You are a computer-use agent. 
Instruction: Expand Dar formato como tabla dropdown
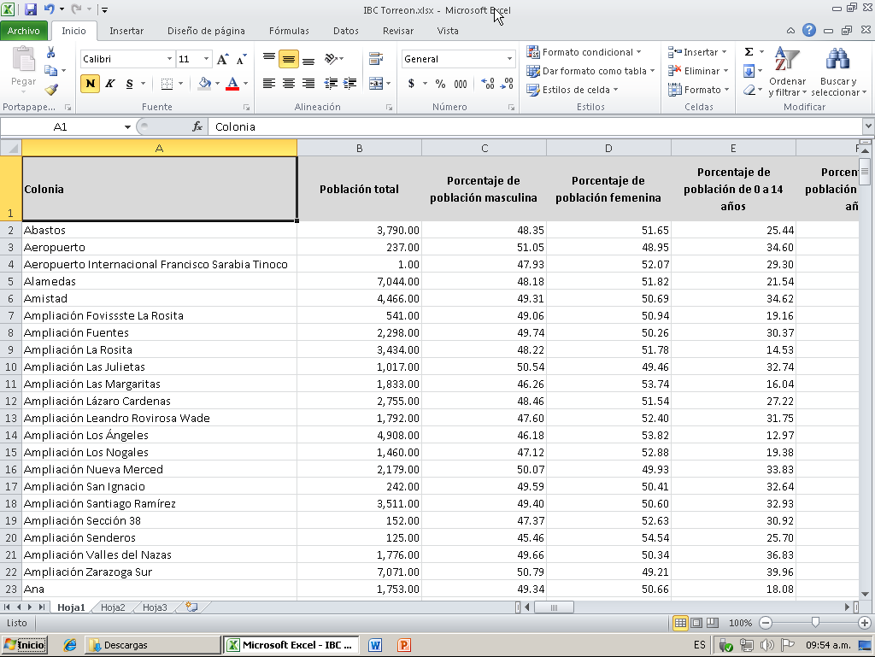click(652, 71)
